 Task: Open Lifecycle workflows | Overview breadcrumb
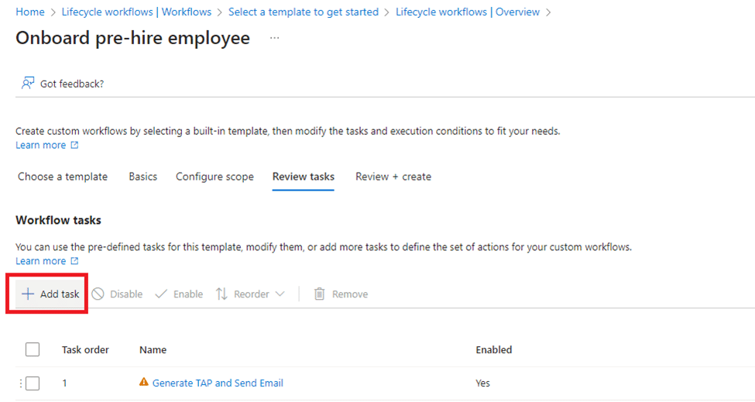pos(467,12)
